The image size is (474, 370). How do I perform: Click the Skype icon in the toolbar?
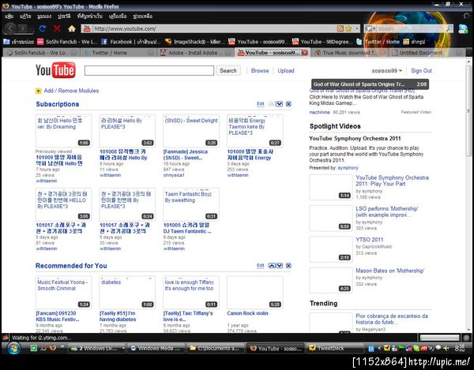click(463, 28)
